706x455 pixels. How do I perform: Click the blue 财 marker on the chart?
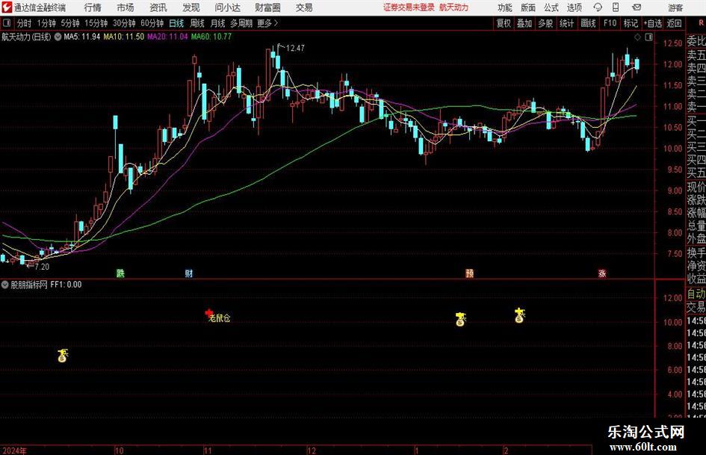tap(189, 273)
